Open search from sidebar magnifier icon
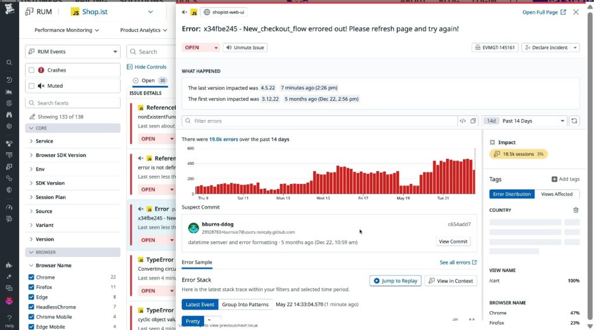 (9, 63)
